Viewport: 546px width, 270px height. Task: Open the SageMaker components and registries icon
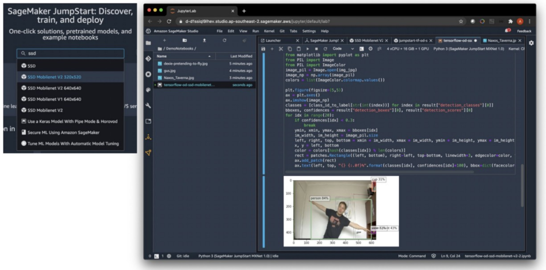(x=148, y=153)
